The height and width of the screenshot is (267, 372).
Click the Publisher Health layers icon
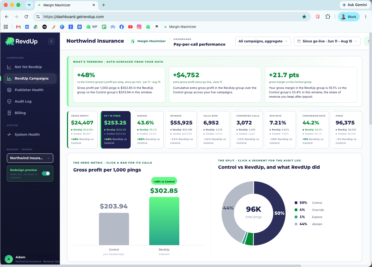(9, 90)
